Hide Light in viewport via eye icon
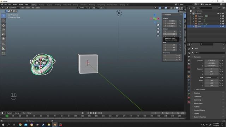The width and height of the screenshot is (226, 127). click(x=220, y=21)
